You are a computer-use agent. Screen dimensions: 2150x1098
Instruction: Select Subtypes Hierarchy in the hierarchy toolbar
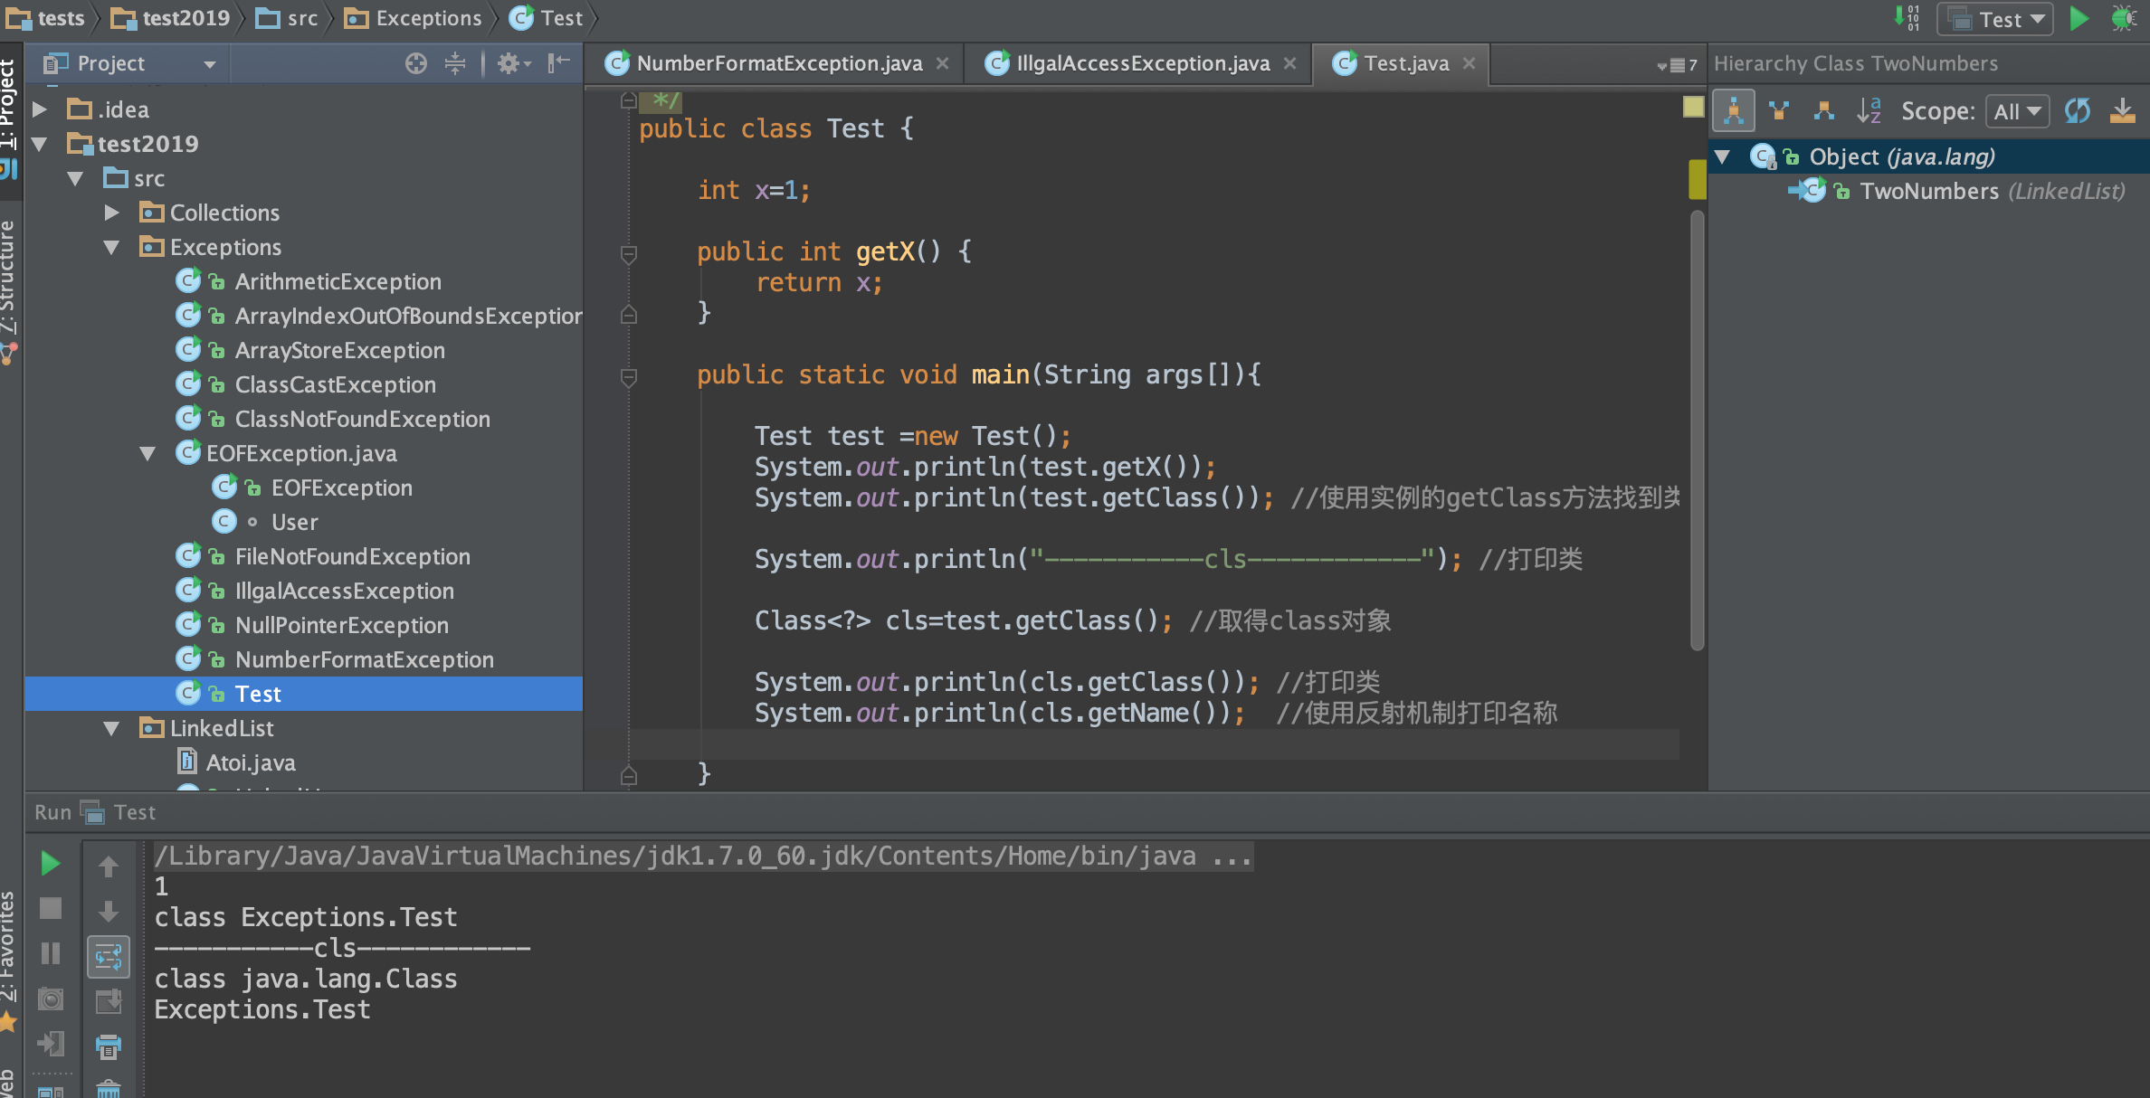point(1824,110)
